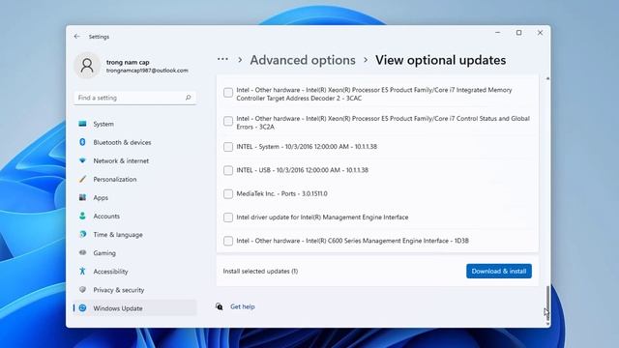Click the Accounts person icon
This screenshot has height=348, width=619.
coord(82,216)
